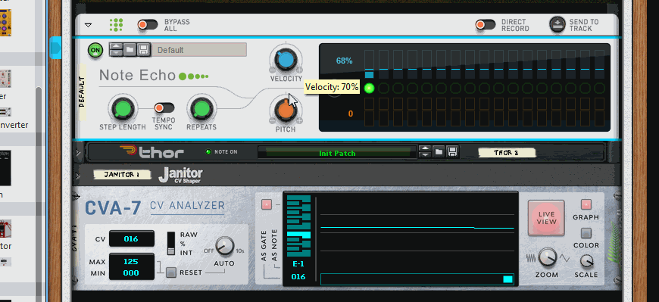The image size is (659, 302).
Task: Click the green Repeats knob
Action: pyautogui.click(x=201, y=109)
